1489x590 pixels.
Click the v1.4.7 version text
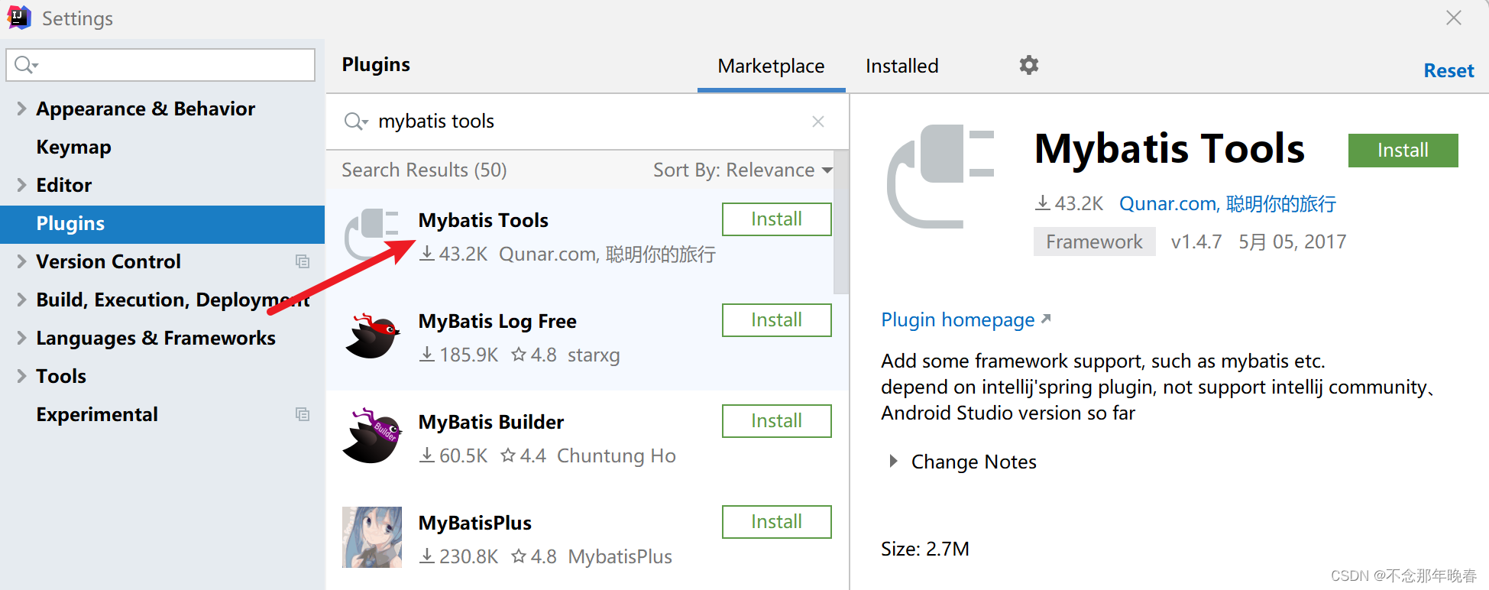1196,242
